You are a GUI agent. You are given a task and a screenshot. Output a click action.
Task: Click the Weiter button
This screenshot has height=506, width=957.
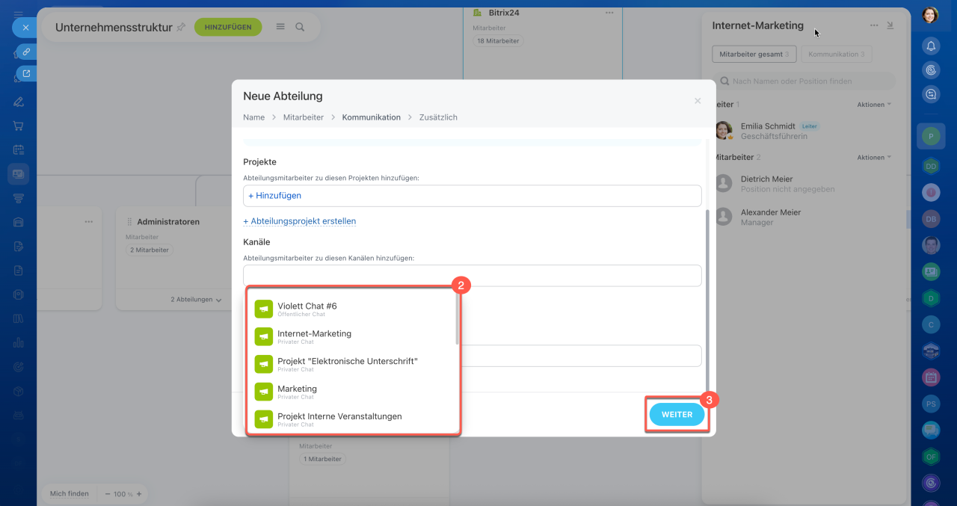tap(677, 414)
